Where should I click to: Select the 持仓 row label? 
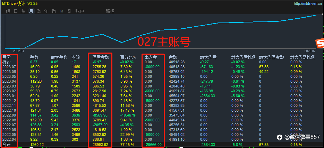click(6, 62)
